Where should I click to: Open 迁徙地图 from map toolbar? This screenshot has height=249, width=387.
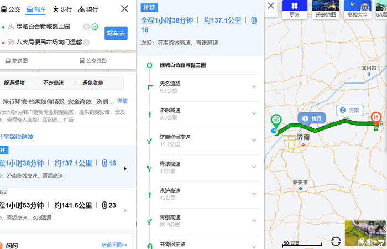coord(326,9)
